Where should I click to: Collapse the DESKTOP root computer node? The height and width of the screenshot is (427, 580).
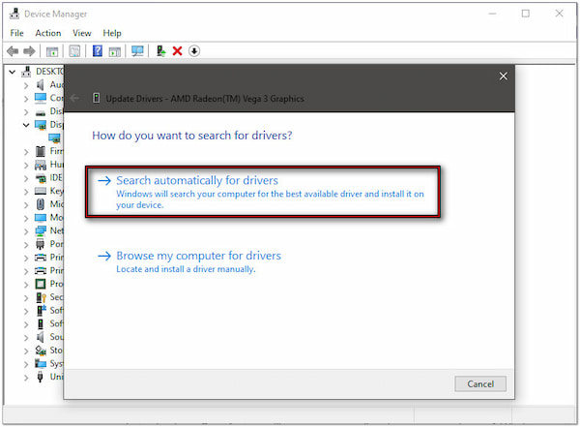(x=12, y=72)
